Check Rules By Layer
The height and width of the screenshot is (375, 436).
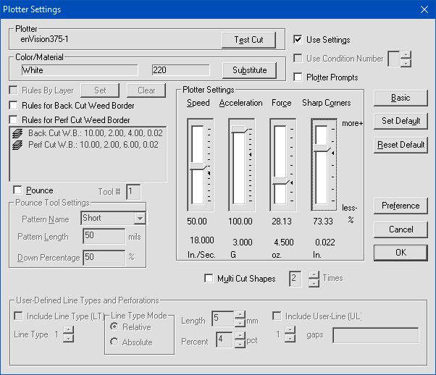click(13, 90)
